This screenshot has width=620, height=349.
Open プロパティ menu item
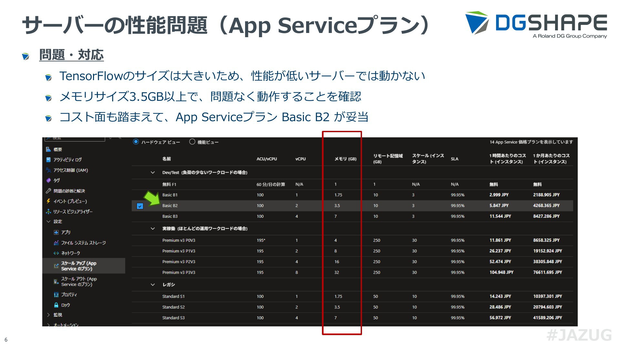[x=69, y=294]
